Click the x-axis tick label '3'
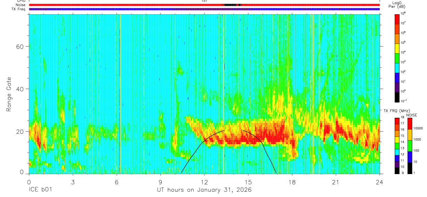The height and width of the screenshot is (197, 427). point(73,182)
